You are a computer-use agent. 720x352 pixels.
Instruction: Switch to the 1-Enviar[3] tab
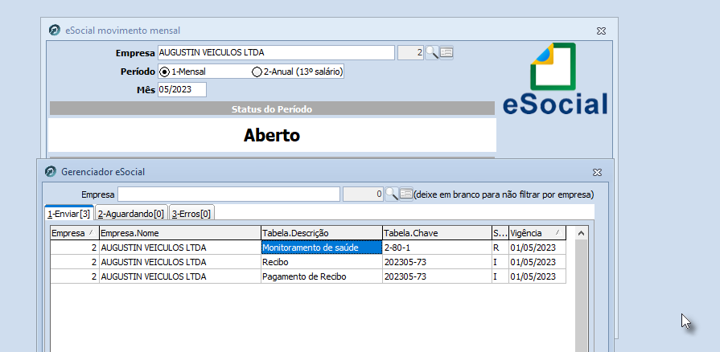point(69,214)
